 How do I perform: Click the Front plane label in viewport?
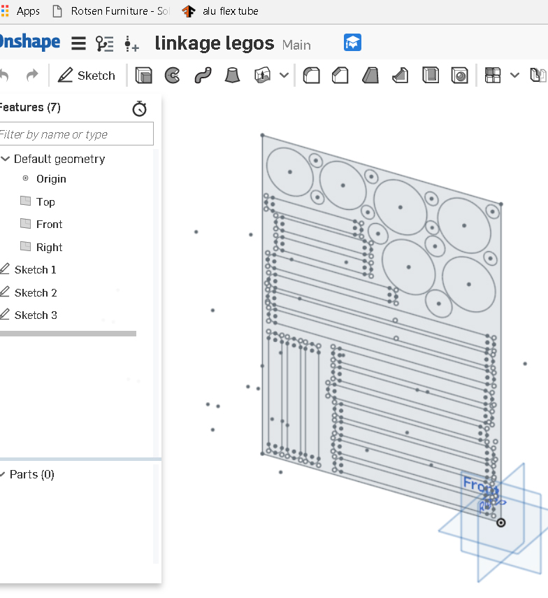(x=480, y=485)
